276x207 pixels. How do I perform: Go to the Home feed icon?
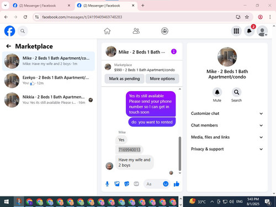[x=107, y=31]
